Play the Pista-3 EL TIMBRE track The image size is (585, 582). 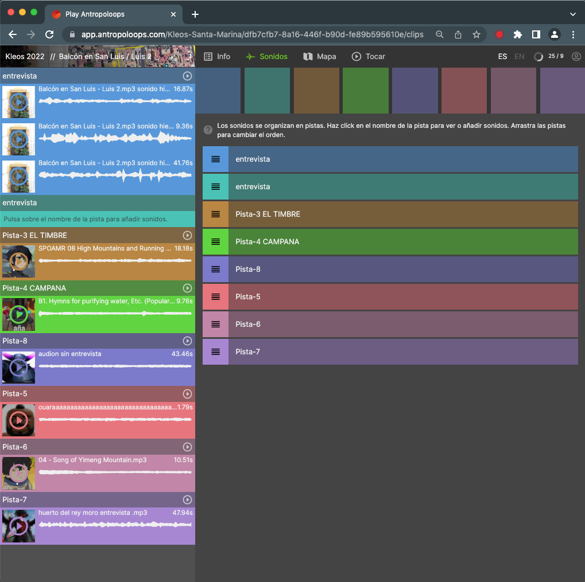pos(187,235)
